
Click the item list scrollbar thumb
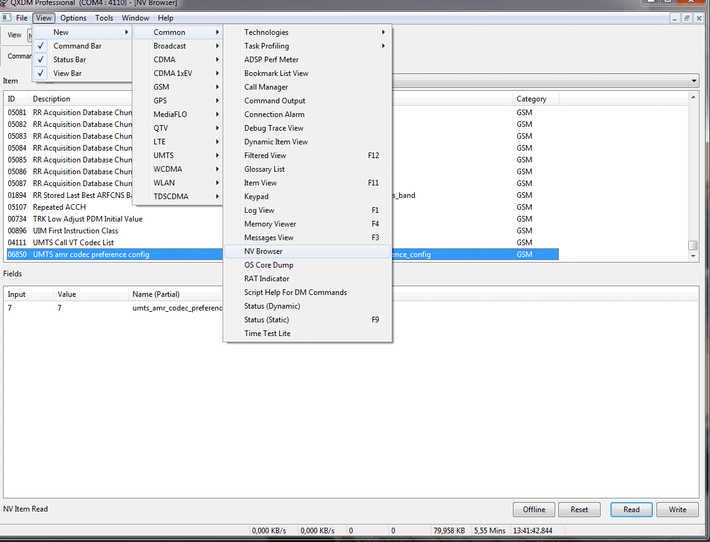pyautogui.click(x=693, y=245)
